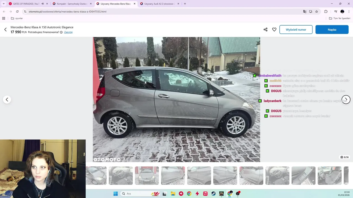Reload the otomoto page
The height and width of the screenshot is (198, 353).
17,12
